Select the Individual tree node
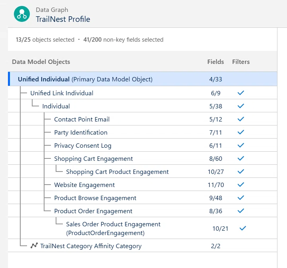Image resolution: width=287 pixels, height=268 pixels. [x=56, y=106]
